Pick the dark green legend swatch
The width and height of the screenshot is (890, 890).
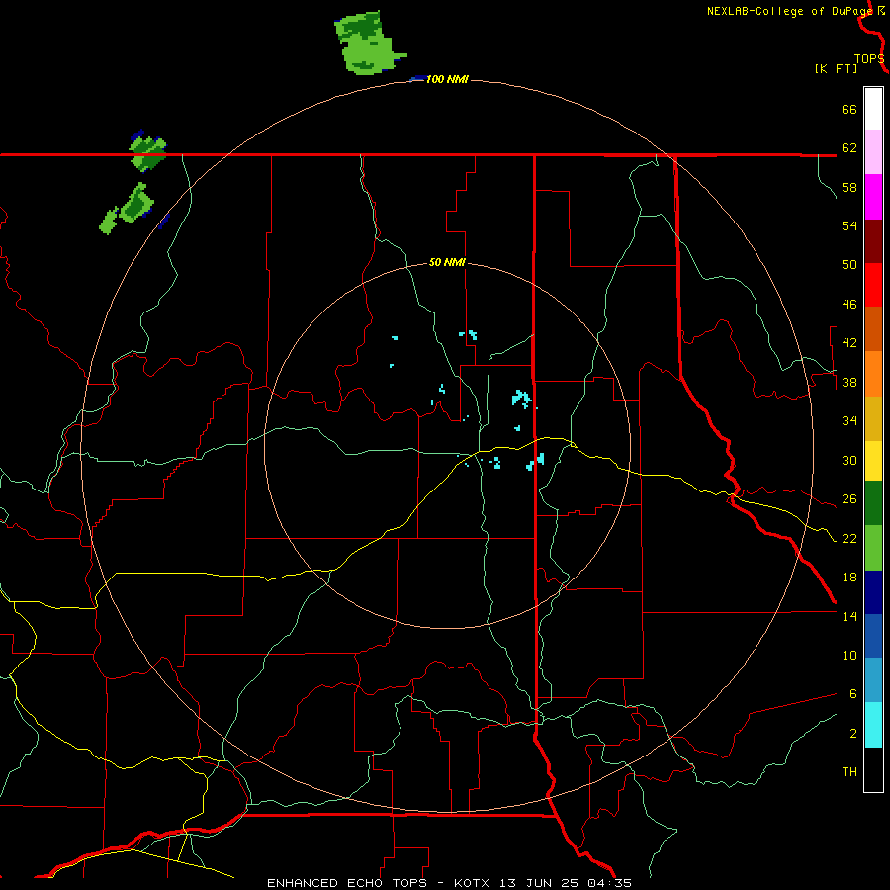click(873, 503)
